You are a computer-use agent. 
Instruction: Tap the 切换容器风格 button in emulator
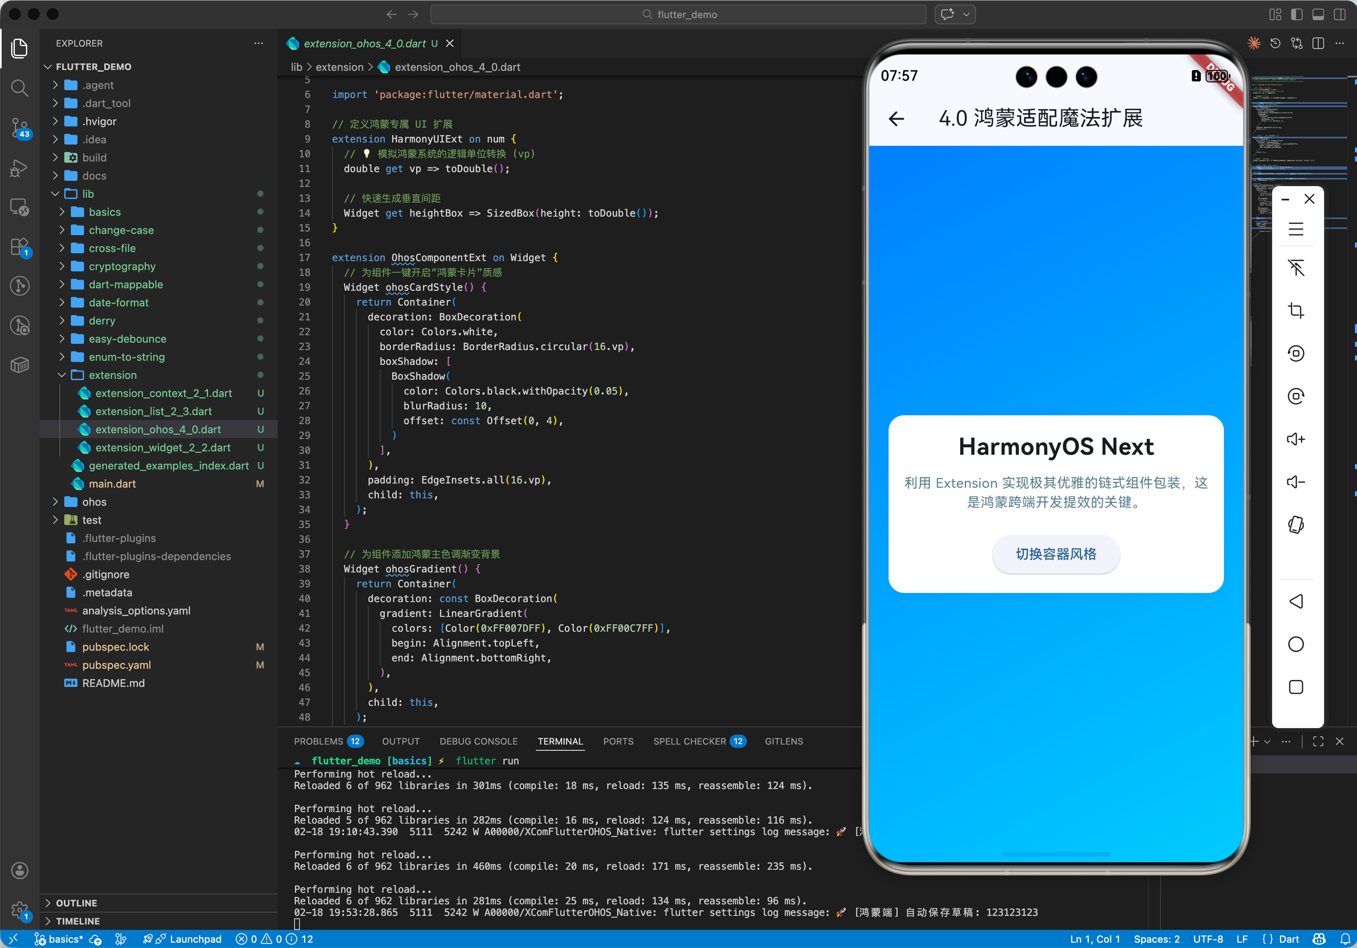coord(1055,554)
